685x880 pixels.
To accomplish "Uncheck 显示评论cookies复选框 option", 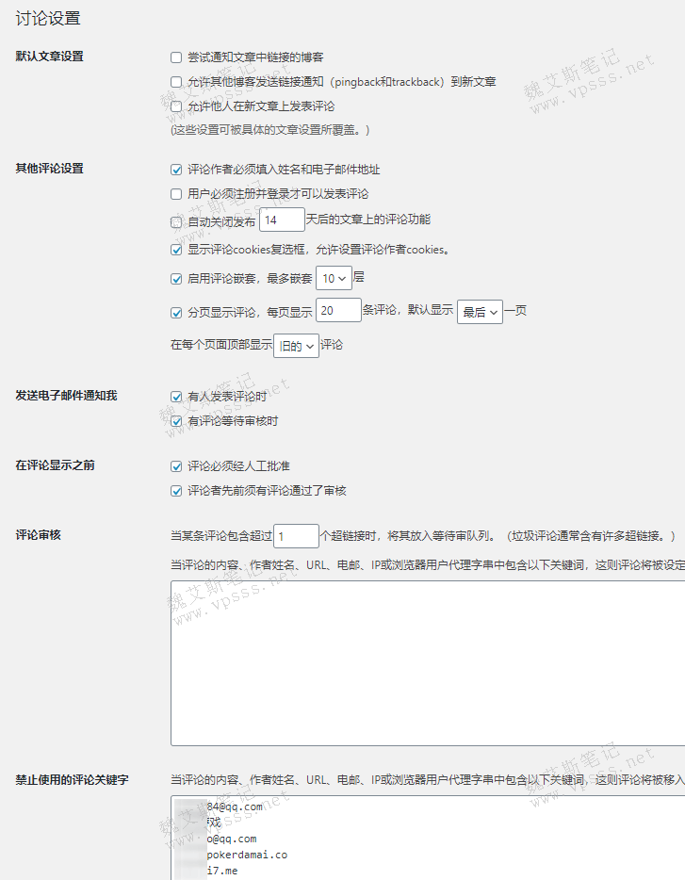I will coord(176,250).
